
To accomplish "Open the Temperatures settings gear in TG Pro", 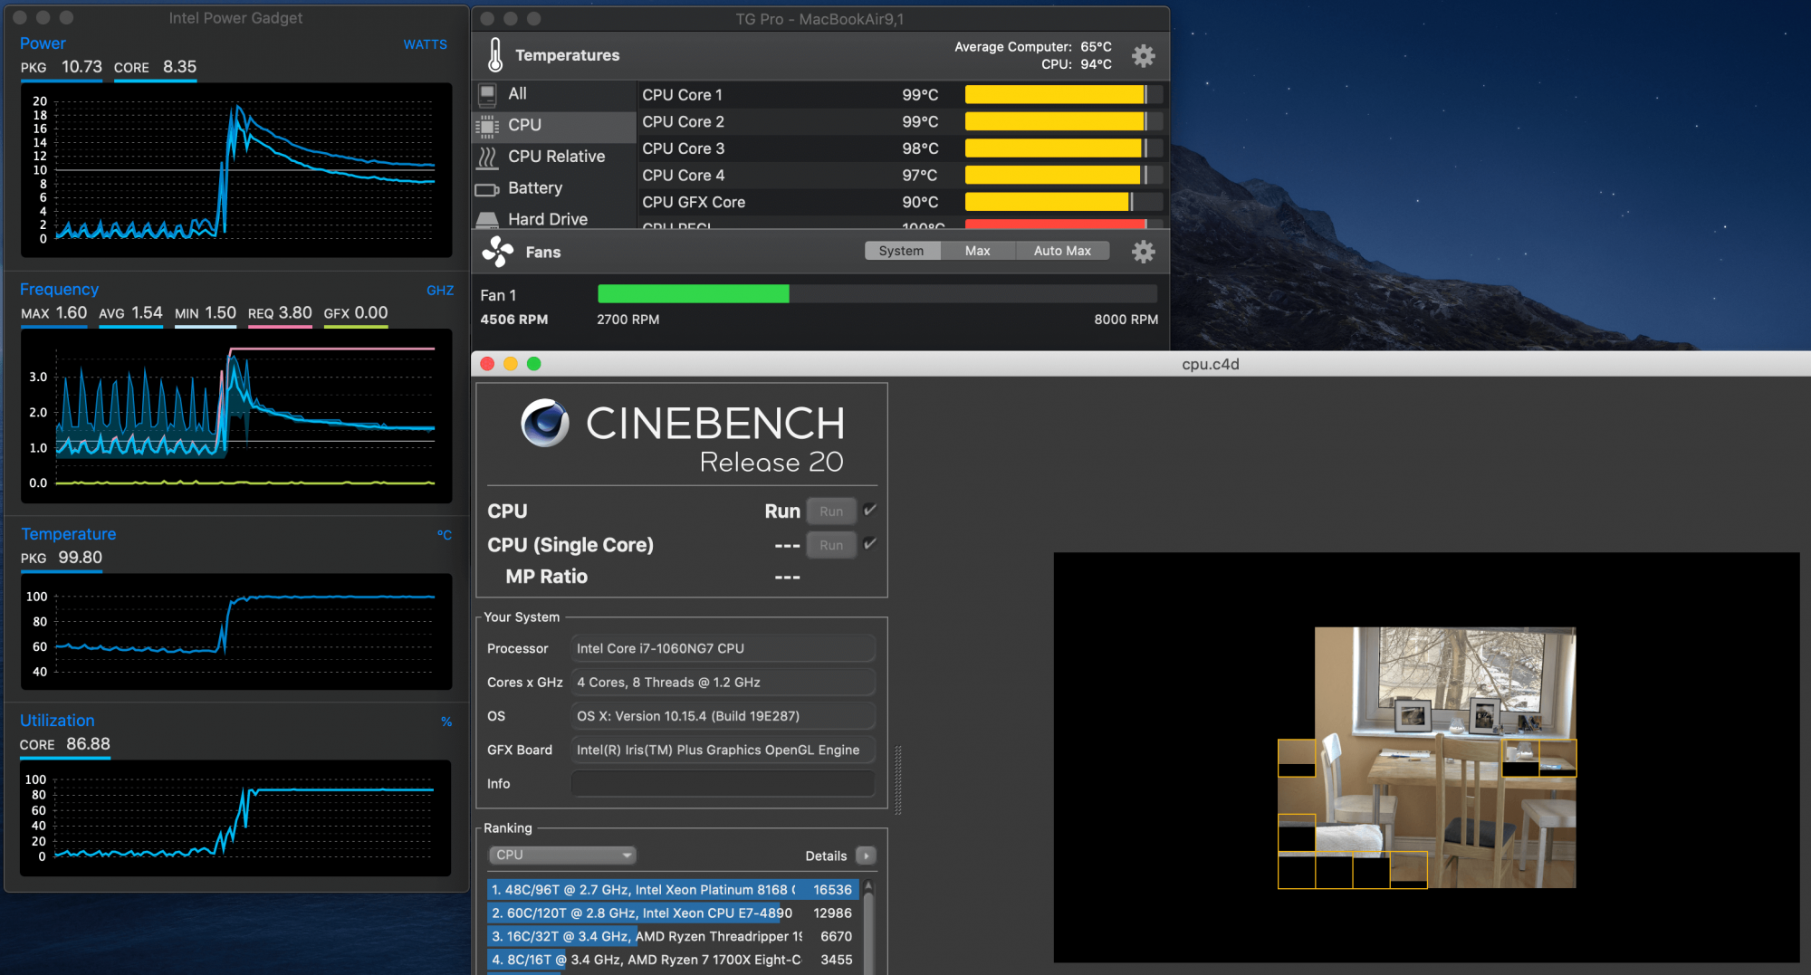I will point(1143,55).
